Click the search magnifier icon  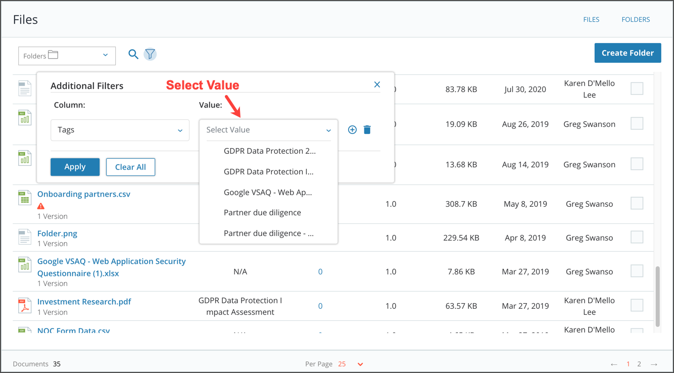coord(133,54)
